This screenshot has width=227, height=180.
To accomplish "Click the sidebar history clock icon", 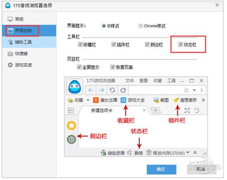I will (72, 139).
